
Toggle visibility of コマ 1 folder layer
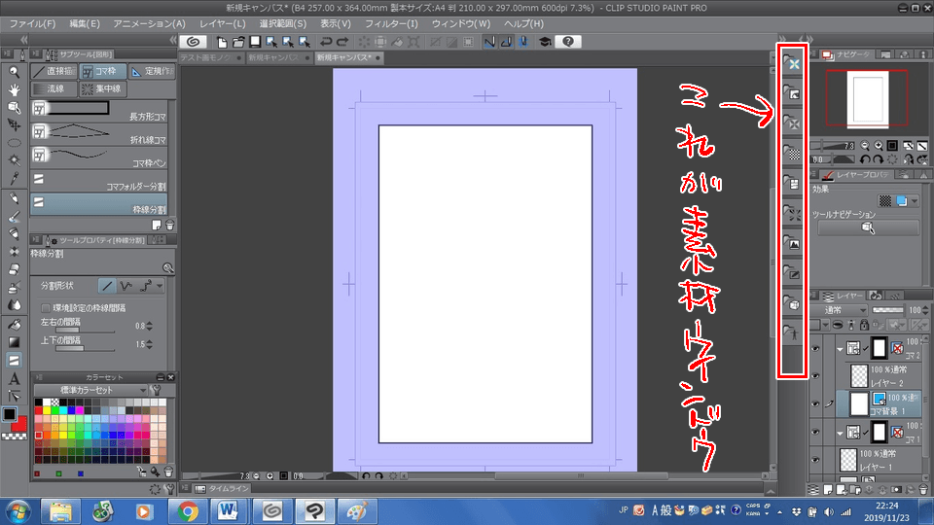tap(815, 432)
